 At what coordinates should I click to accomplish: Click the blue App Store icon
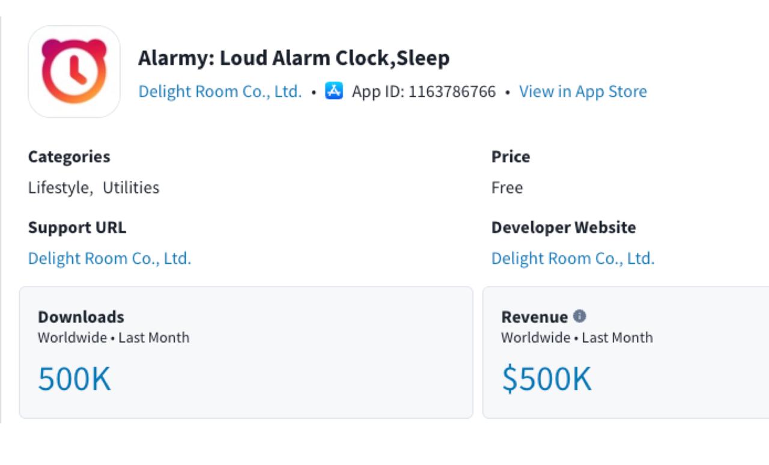334,91
